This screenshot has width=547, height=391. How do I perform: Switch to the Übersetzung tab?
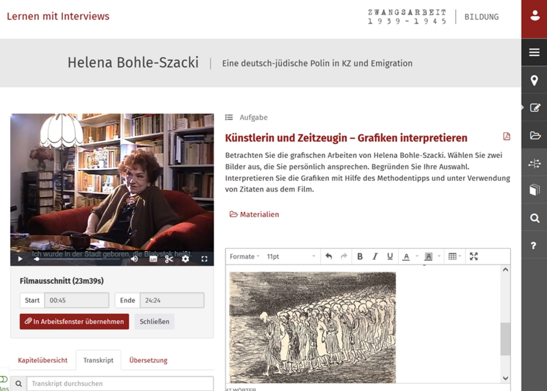point(148,360)
